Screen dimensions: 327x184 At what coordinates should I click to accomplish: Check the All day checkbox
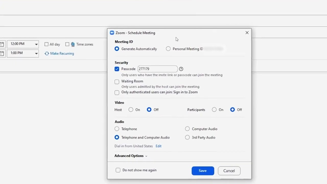pyautogui.click(x=46, y=44)
